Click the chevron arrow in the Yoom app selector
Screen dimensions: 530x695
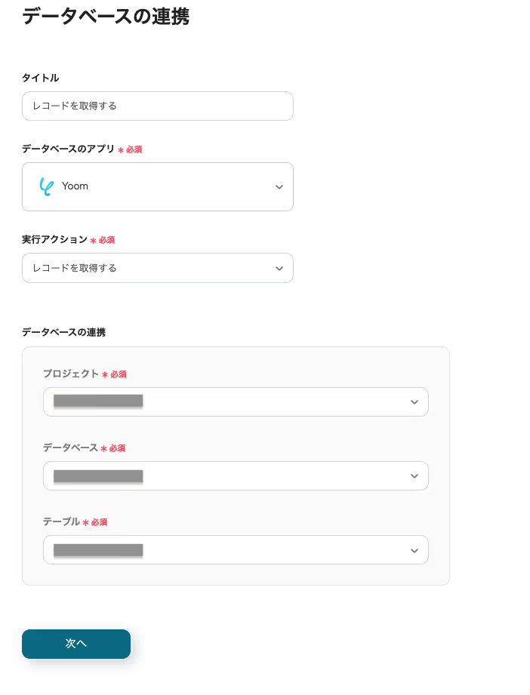point(279,187)
